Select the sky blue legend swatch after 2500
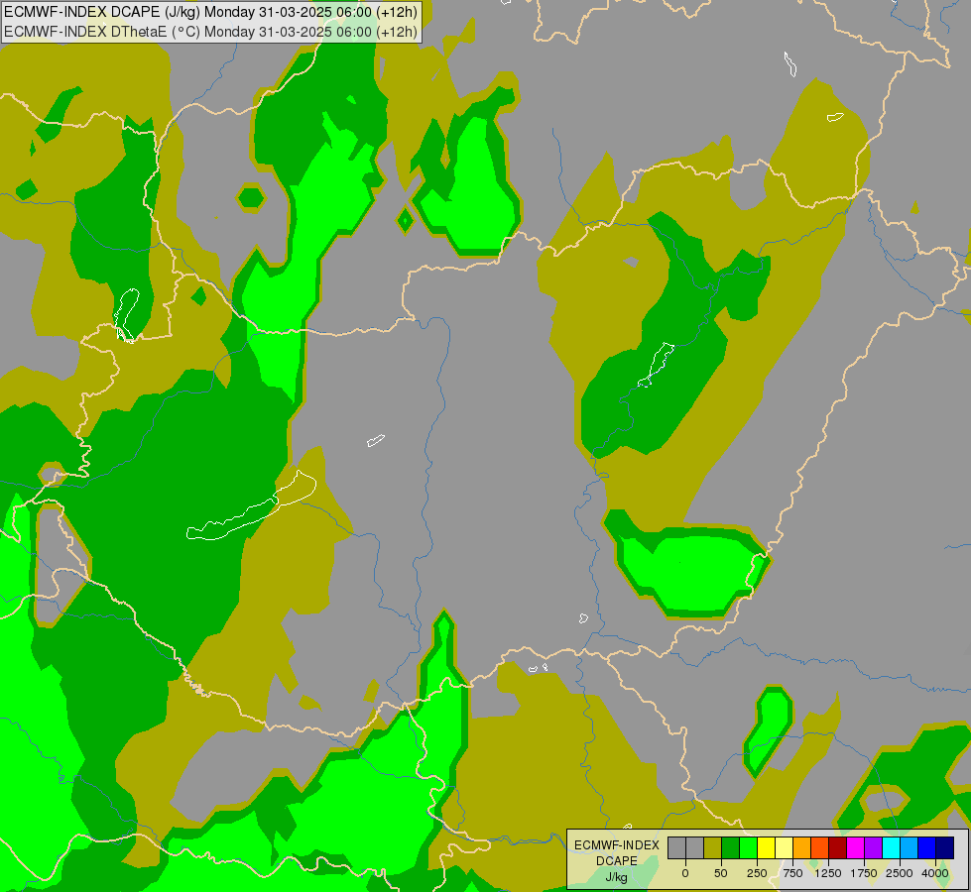Viewport: 971px width, 892px height. 910,847
